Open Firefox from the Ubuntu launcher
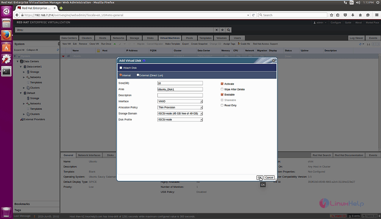Viewport: 381px width, 219px height. 6,35
